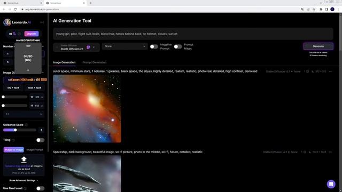This screenshot has height=192, width=342.
Task: Adjust the width slider handle
Action: coord(3,97)
